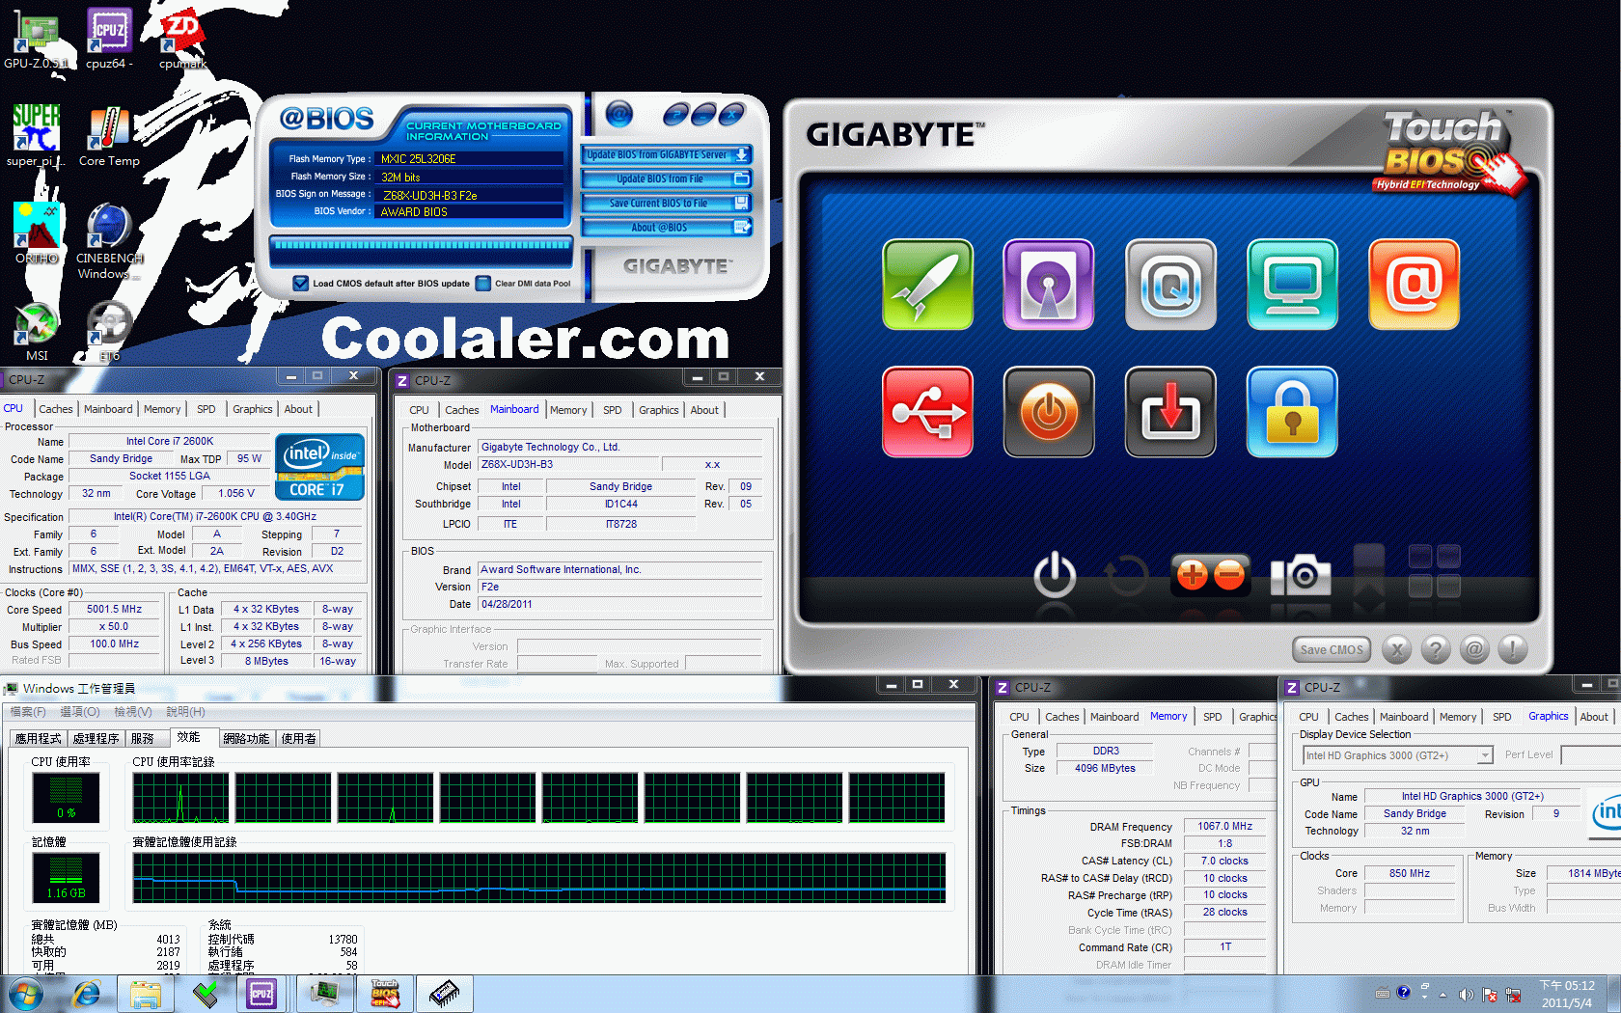Viewport: 1621px width, 1013px height.
Task: Open the orange @ icon in Touch BIOS
Action: (x=1414, y=285)
